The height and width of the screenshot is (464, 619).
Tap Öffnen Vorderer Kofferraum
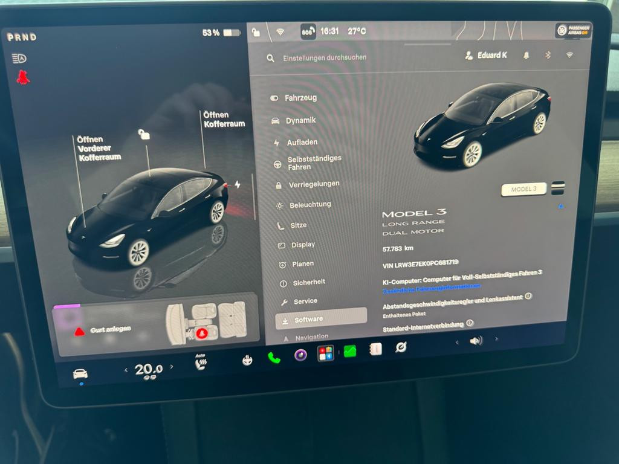99,149
